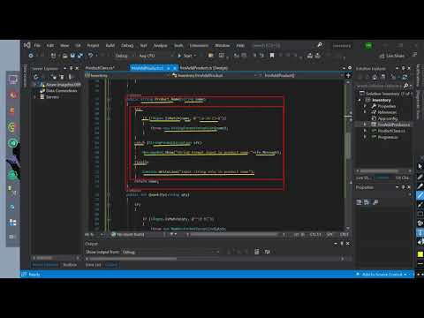Click the clear all output icon
Viewport: 424px width, 318px height.
click(257, 252)
